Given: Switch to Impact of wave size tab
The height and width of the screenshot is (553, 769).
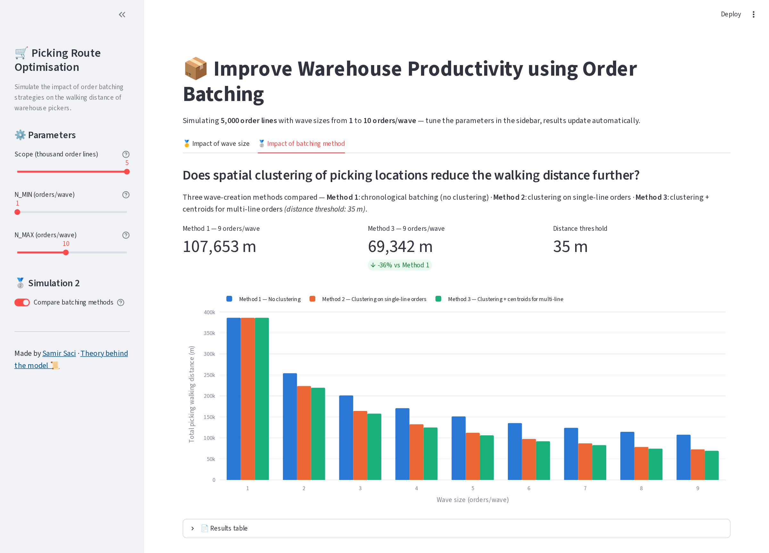Looking at the screenshot, I should click(216, 144).
